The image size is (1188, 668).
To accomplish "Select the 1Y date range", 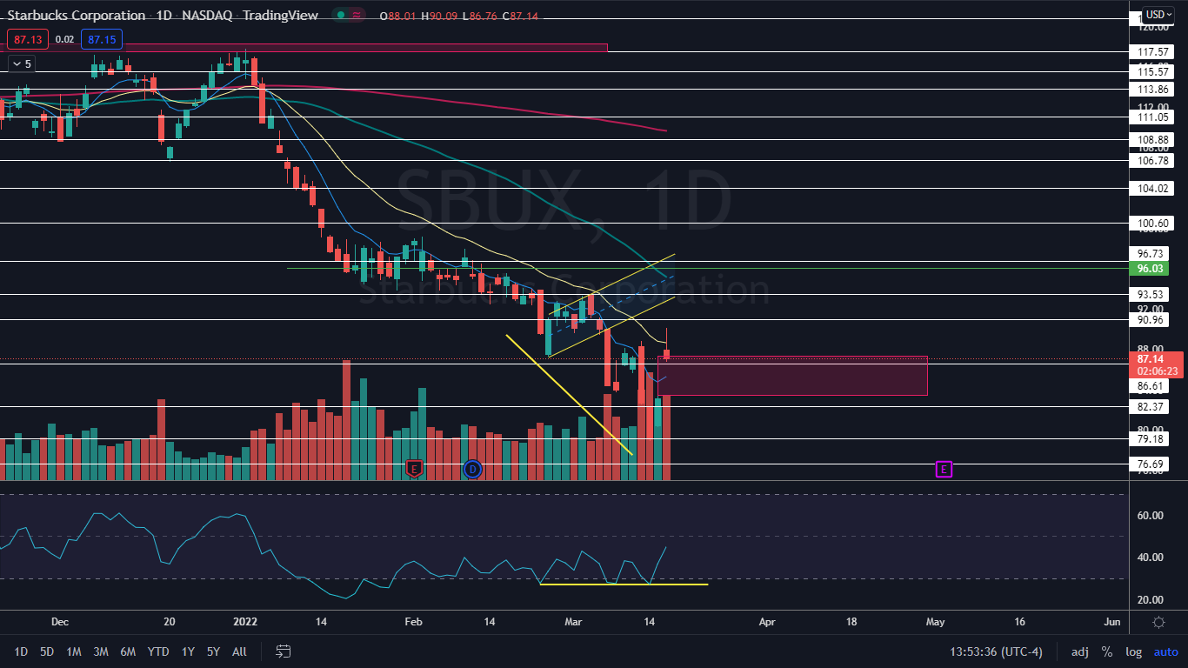I will [188, 651].
